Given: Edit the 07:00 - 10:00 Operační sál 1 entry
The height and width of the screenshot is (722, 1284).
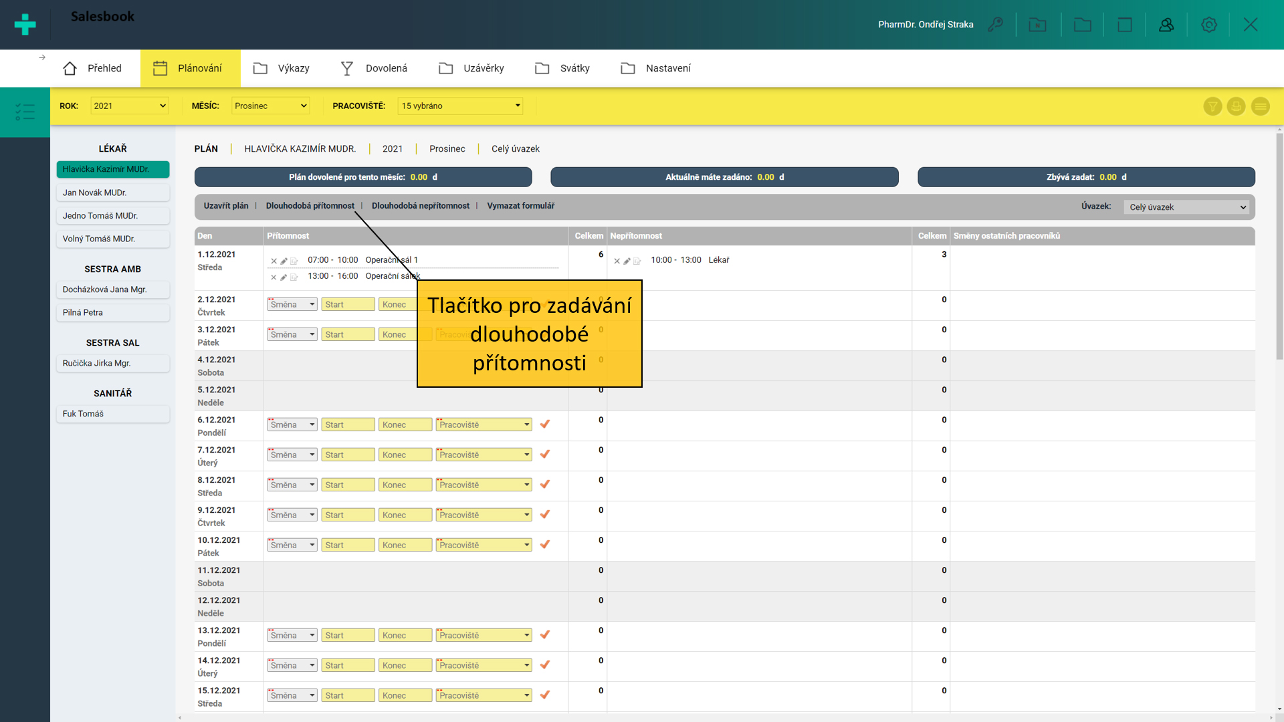Looking at the screenshot, I should tap(284, 261).
